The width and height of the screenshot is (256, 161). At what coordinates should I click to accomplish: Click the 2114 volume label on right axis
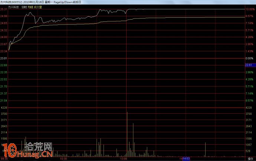249,133
